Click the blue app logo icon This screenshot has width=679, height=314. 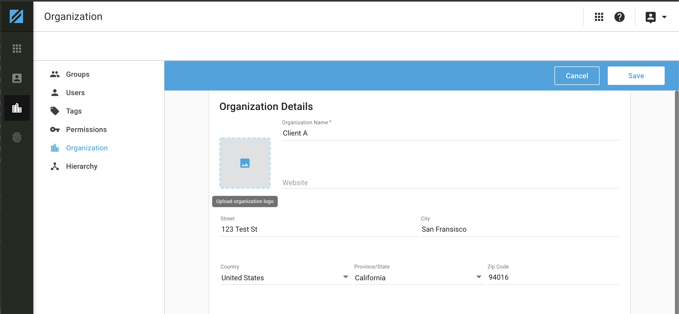click(16, 16)
